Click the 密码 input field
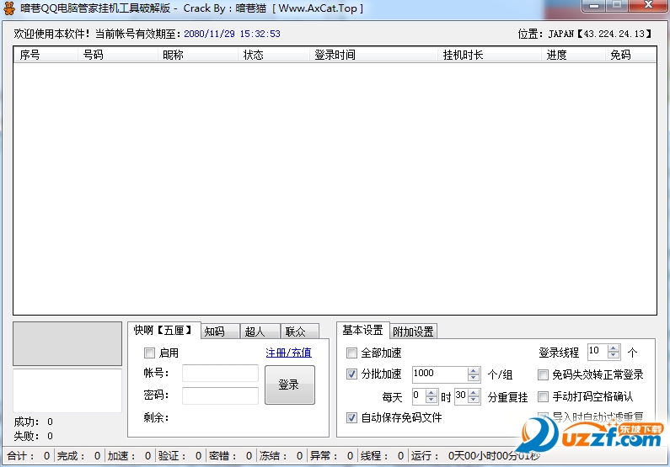670x467 pixels. pyautogui.click(x=220, y=395)
